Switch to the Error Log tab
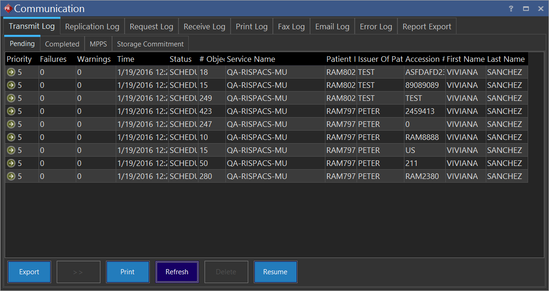Image resolution: width=549 pixels, height=291 pixels. pos(376,26)
